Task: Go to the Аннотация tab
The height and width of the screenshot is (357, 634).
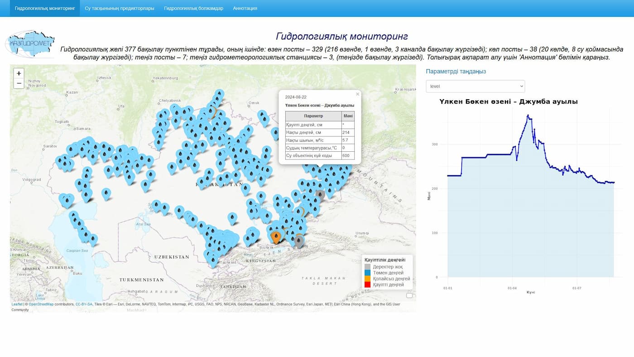Action: (245, 8)
